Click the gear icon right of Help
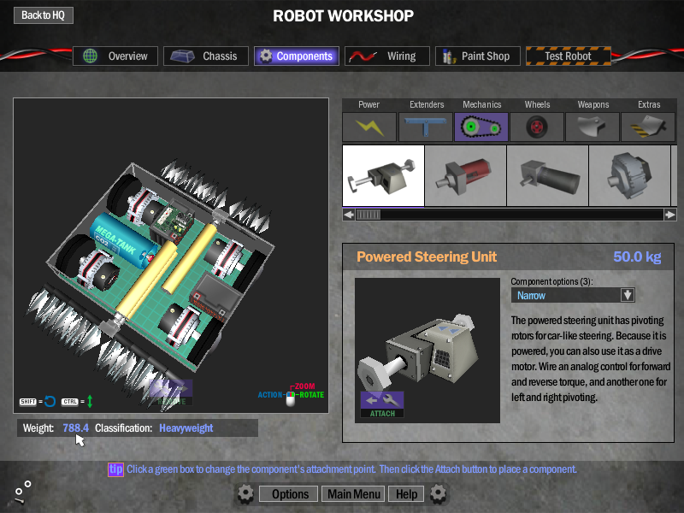The width and height of the screenshot is (684, 513). pyautogui.click(x=438, y=494)
